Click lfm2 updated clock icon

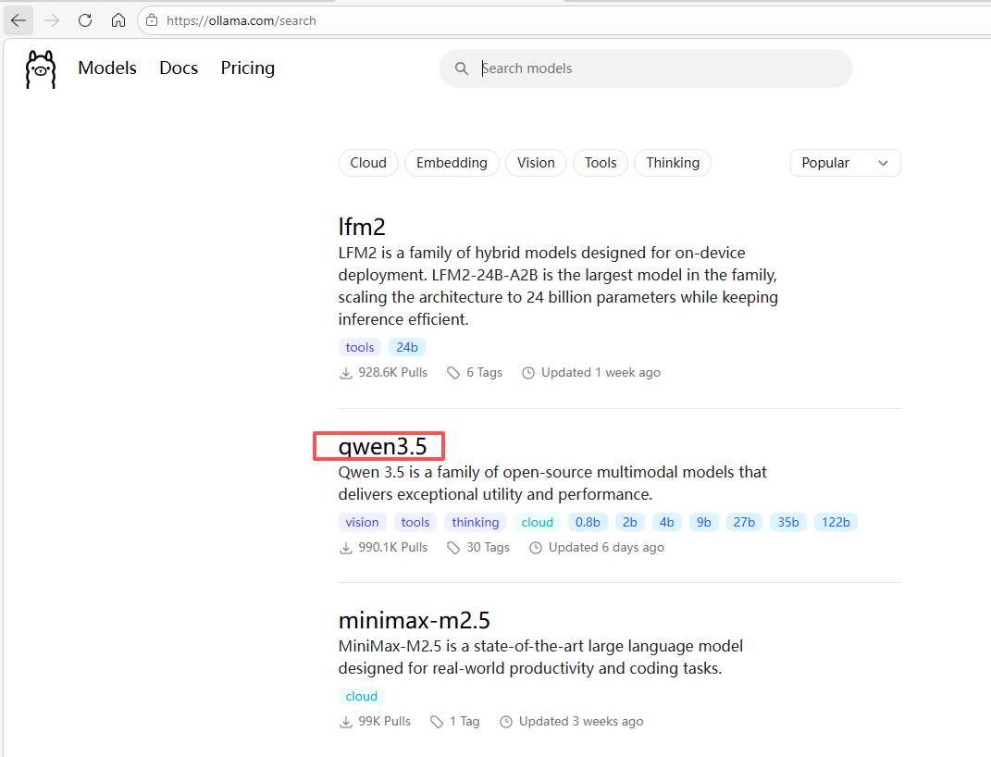click(527, 373)
